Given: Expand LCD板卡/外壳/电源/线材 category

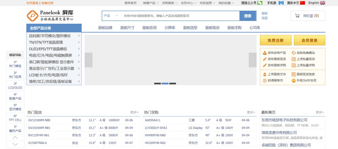Looking at the screenshot, I should click(x=54, y=75).
